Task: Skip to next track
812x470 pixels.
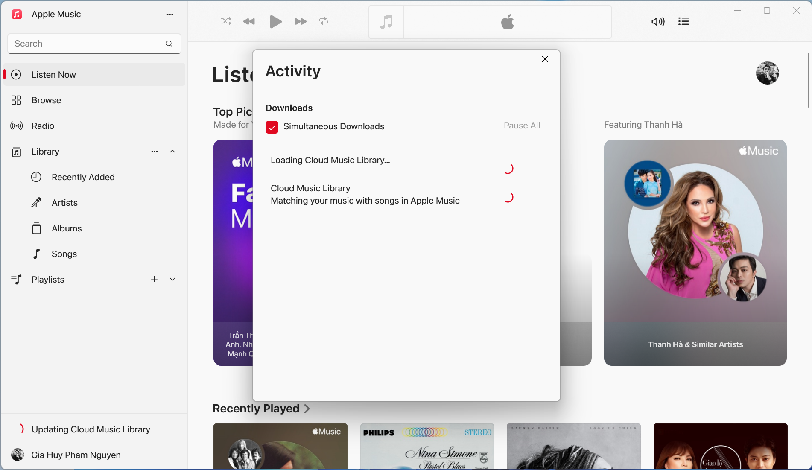Action: (x=301, y=21)
